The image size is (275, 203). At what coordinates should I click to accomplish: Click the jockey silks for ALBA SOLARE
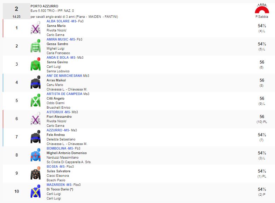pyautogui.click(x=36, y=28)
